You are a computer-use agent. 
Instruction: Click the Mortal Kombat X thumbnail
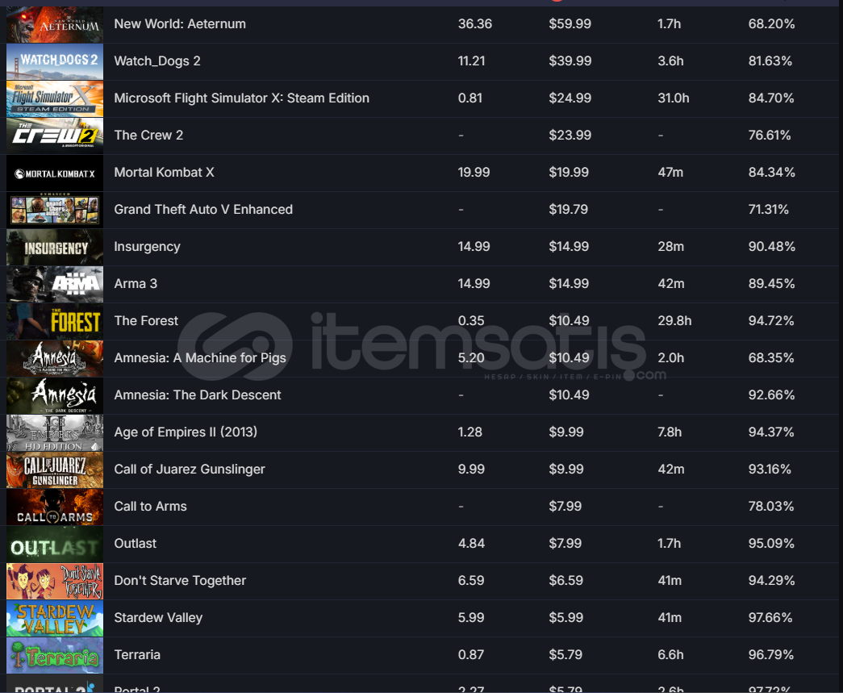point(55,173)
